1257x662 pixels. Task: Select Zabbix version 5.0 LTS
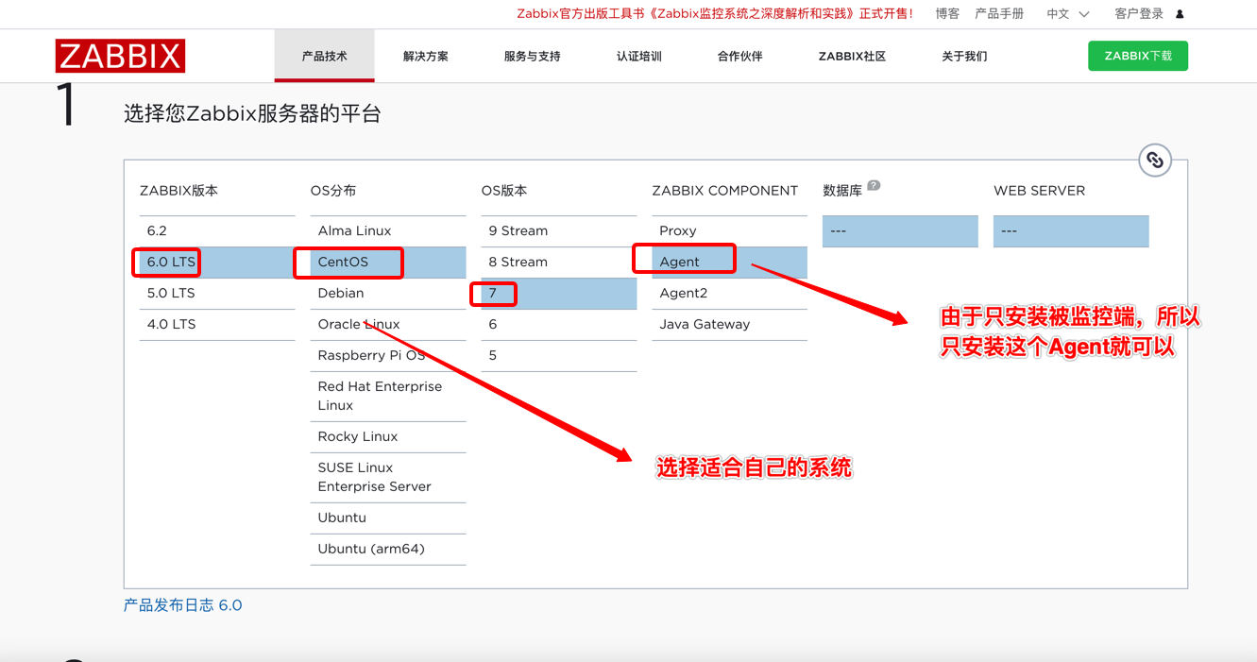click(x=217, y=294)
